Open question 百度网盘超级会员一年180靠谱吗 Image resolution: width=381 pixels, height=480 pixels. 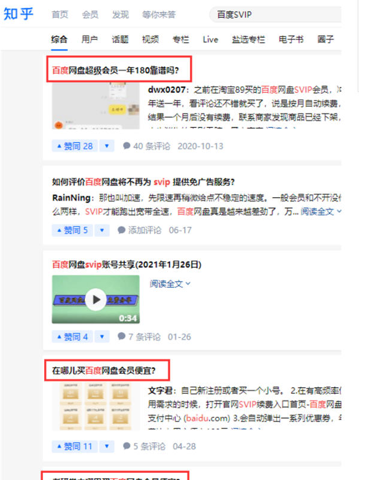click(115, 71)
